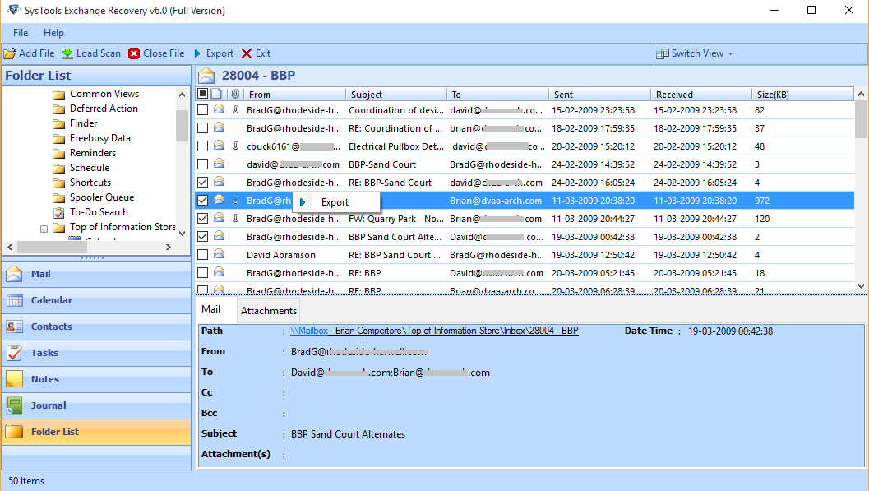Click the Export toolbar arrow icon
This screenshot has width=869, height=491.
pyautogui.click(x=198, y=53)
